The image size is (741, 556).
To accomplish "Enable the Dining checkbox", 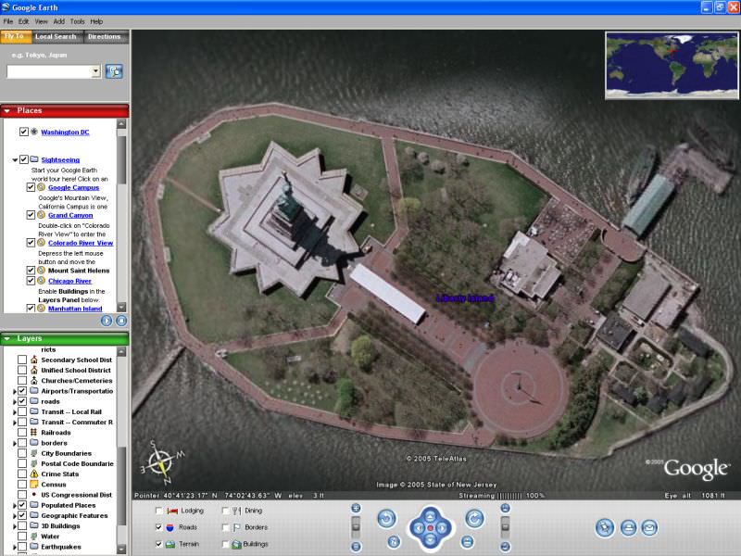I will (x=225, y=511).
